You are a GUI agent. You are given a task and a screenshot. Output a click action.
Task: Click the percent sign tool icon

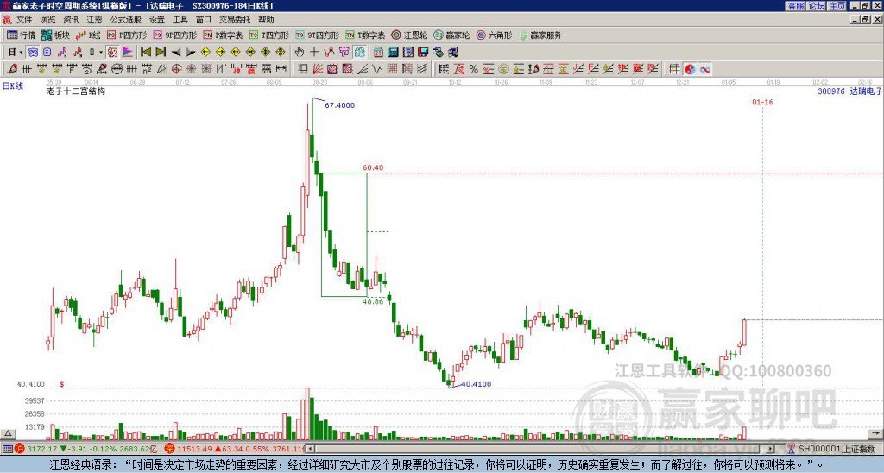click(x=474, y=69)
